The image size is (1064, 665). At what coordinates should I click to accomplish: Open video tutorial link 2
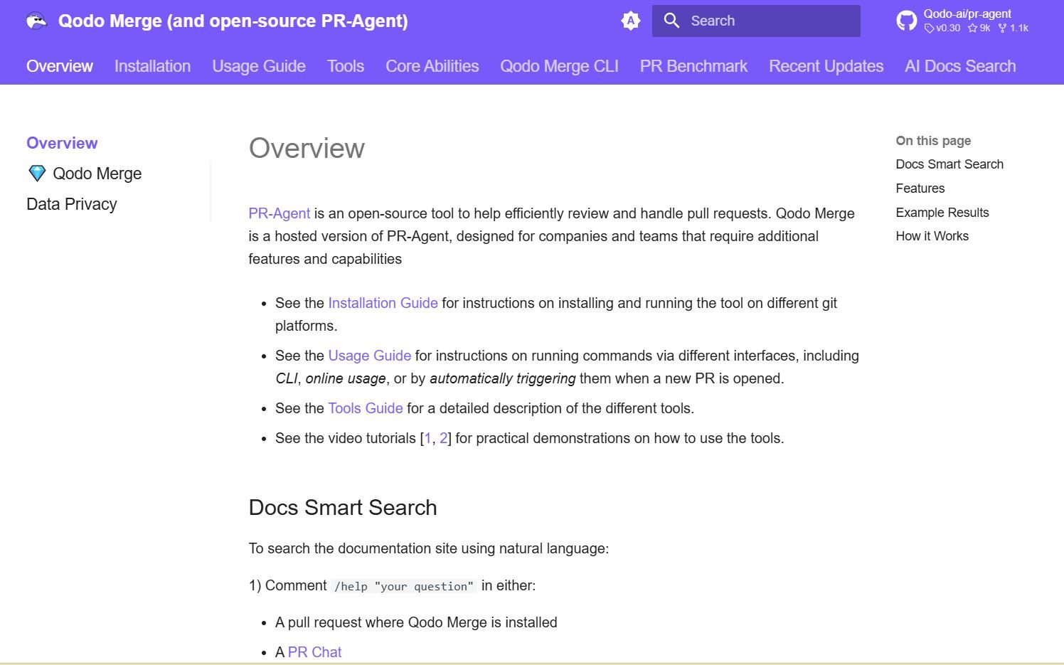(x=443, y=438)
